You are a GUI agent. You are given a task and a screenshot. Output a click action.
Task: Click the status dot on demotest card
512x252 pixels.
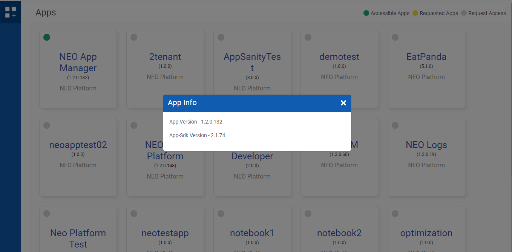coord(308,37)
